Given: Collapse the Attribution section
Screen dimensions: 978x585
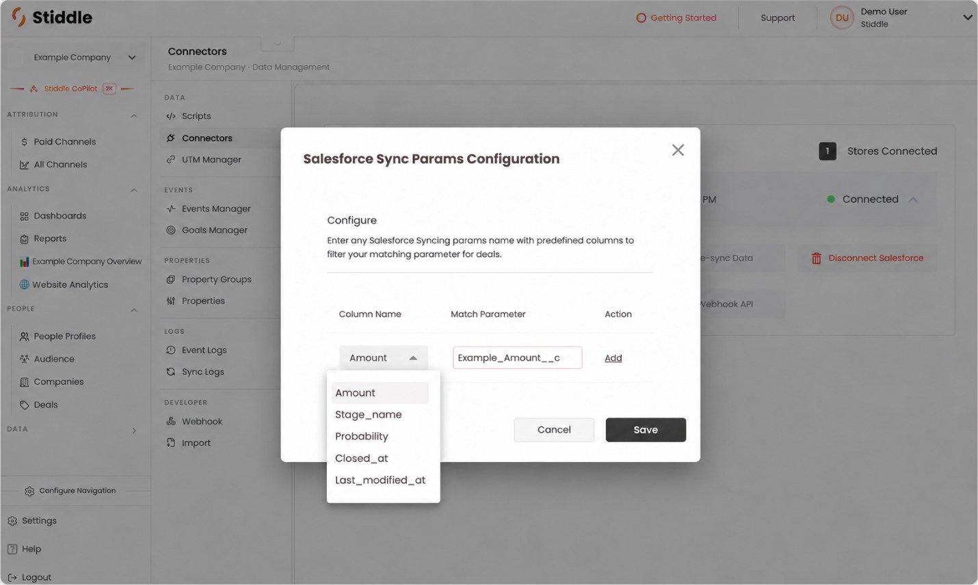Looking at the screenshot, I should point(134,115).
